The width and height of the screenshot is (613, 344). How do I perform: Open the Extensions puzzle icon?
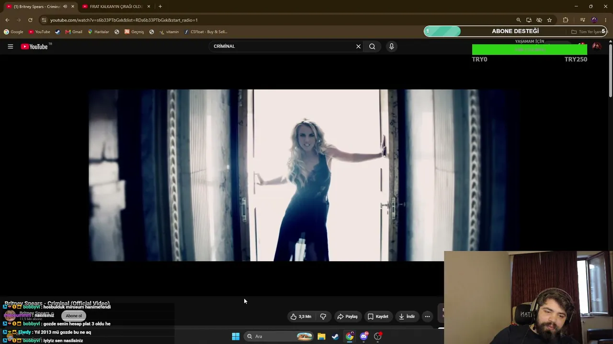tap(566, 20)
